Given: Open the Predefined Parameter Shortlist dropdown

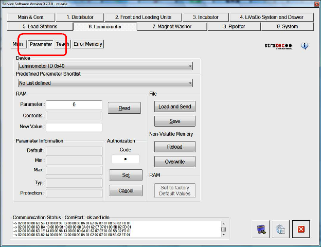Looking at the screenshot, I should tap(190, 82).
